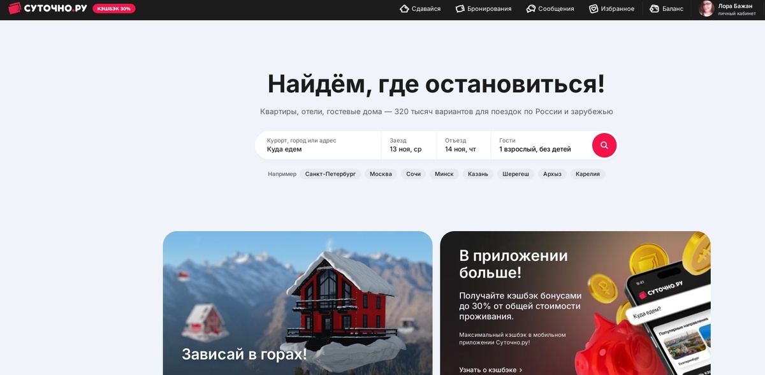Select the Санкт-Петербург suggestion chip
This screenshot has width=765, height=375.
pyautogui.click(x=330, y=174)
